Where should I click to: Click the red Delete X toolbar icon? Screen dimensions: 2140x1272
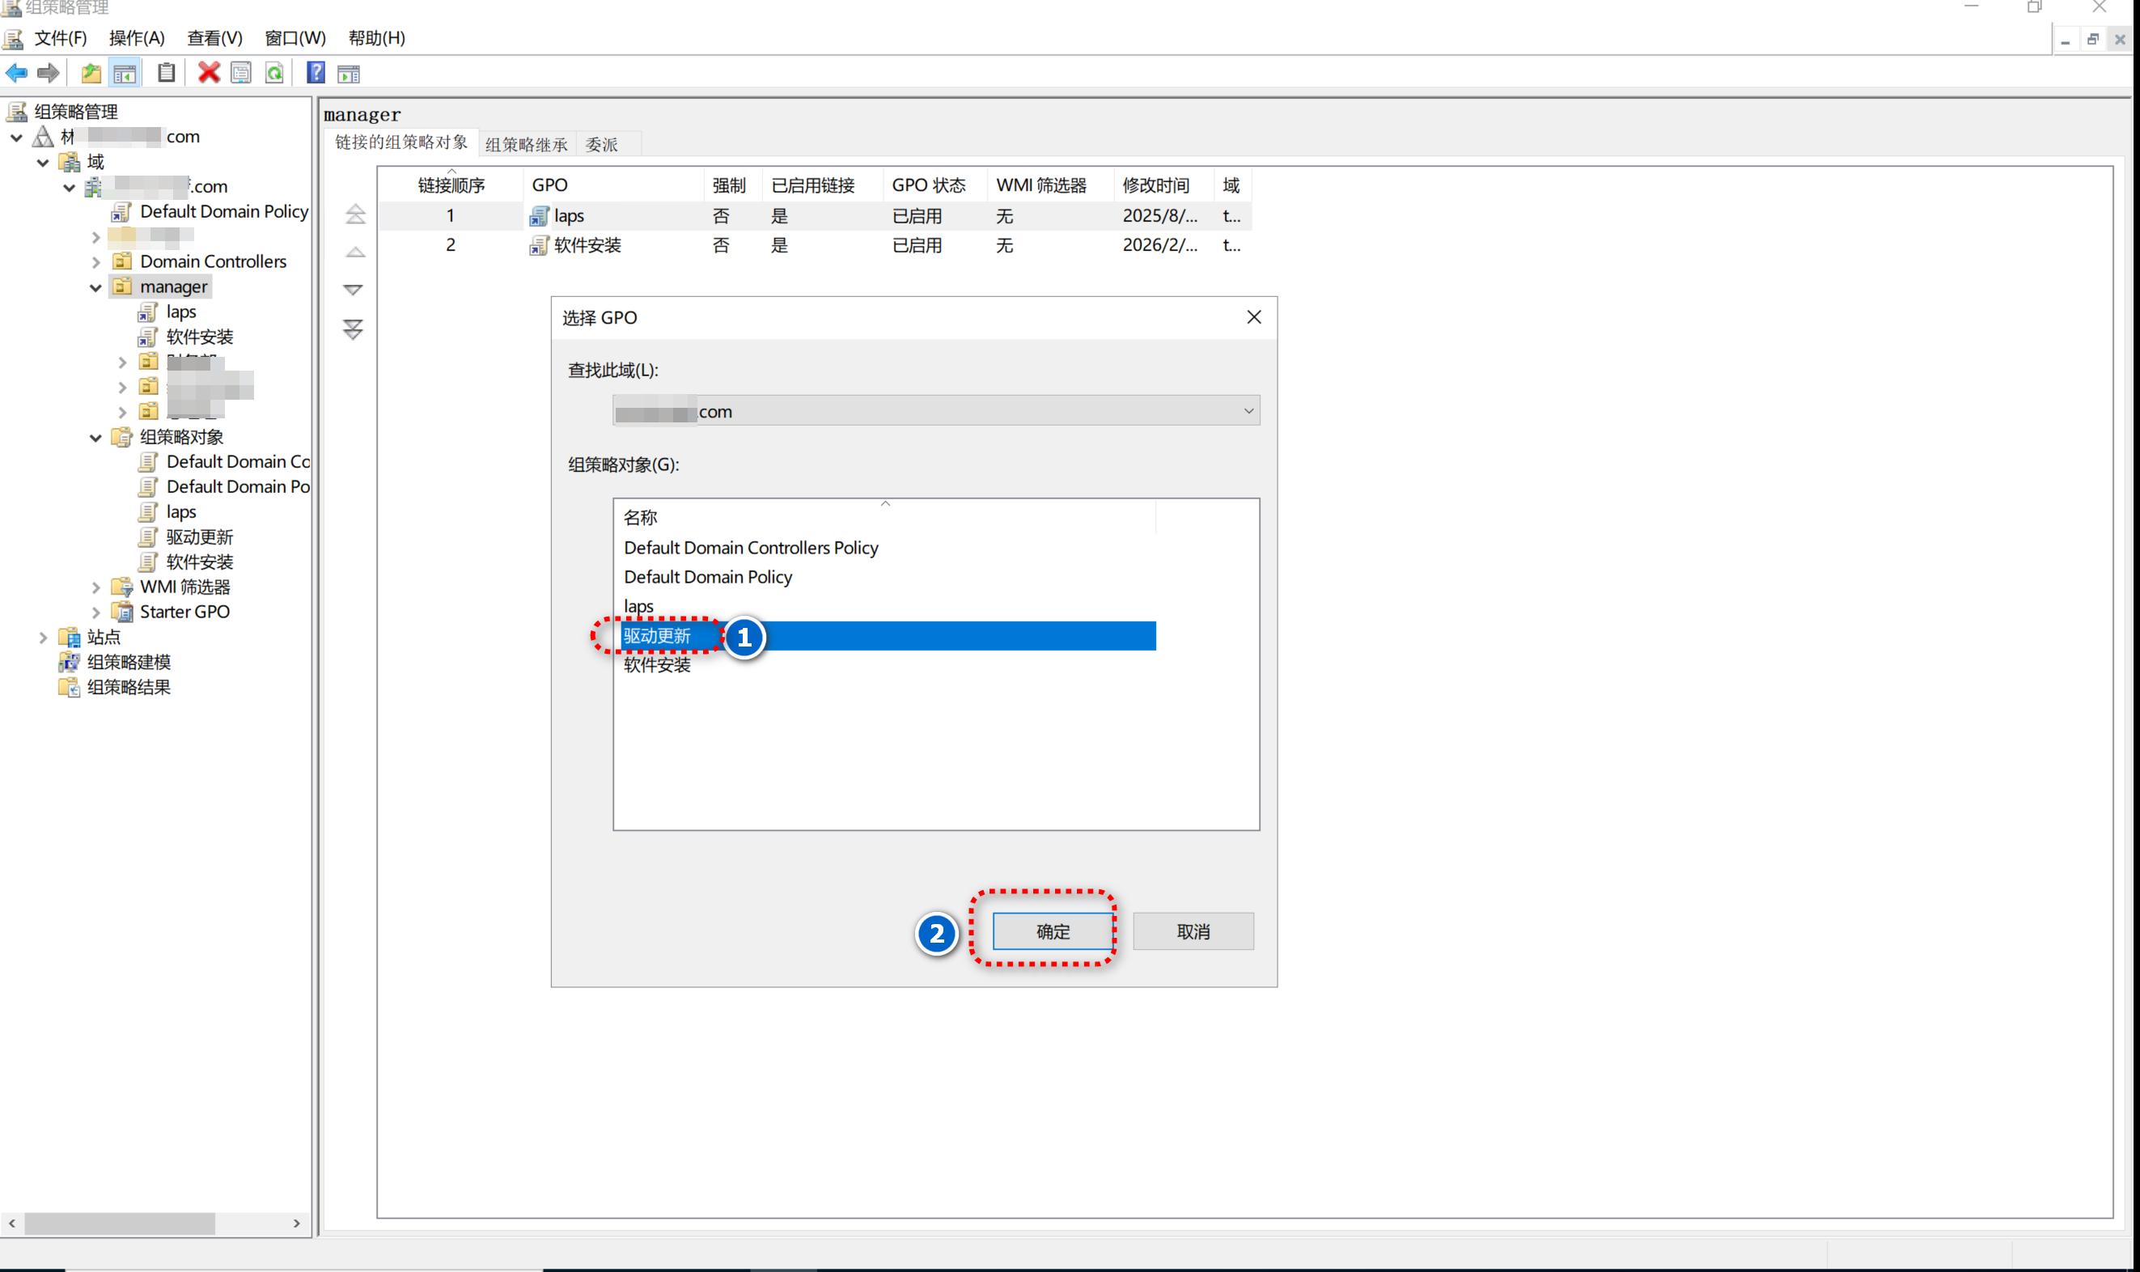tap(208, 74)
